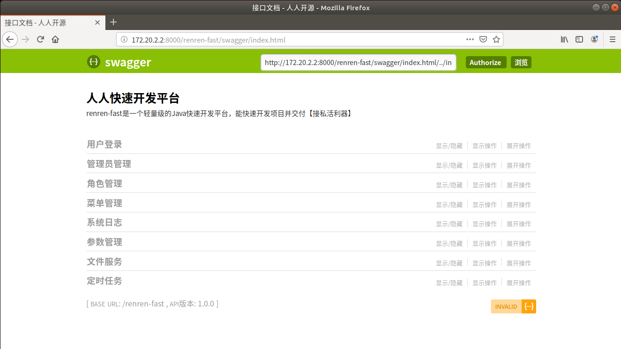The image size is (621, 349).
Task: Open the Firefox hamburger menu
Action: point(612,39)
